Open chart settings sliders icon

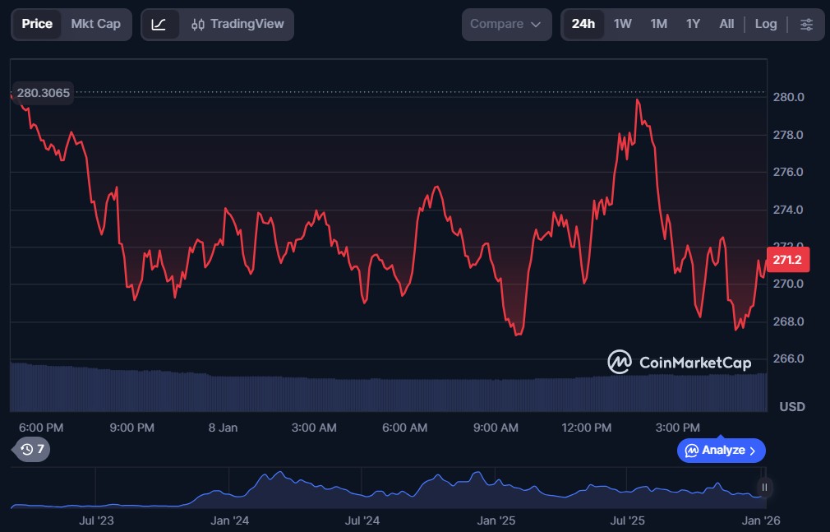[x=806, y=25]
